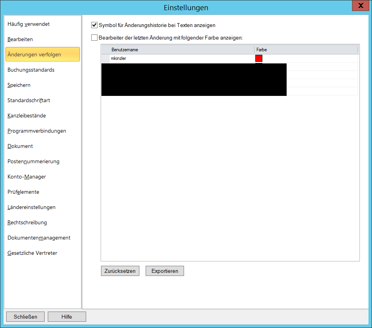Viewport: 372px width, 328px height.
Task: Close the dialog via Schließen button
Action: [x=25, y=316]
